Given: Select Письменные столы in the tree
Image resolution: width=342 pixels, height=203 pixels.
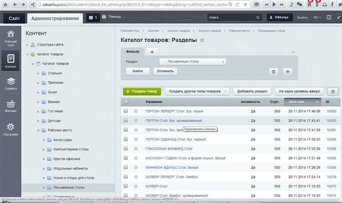Looking at the screenshot, I should 69,187.
